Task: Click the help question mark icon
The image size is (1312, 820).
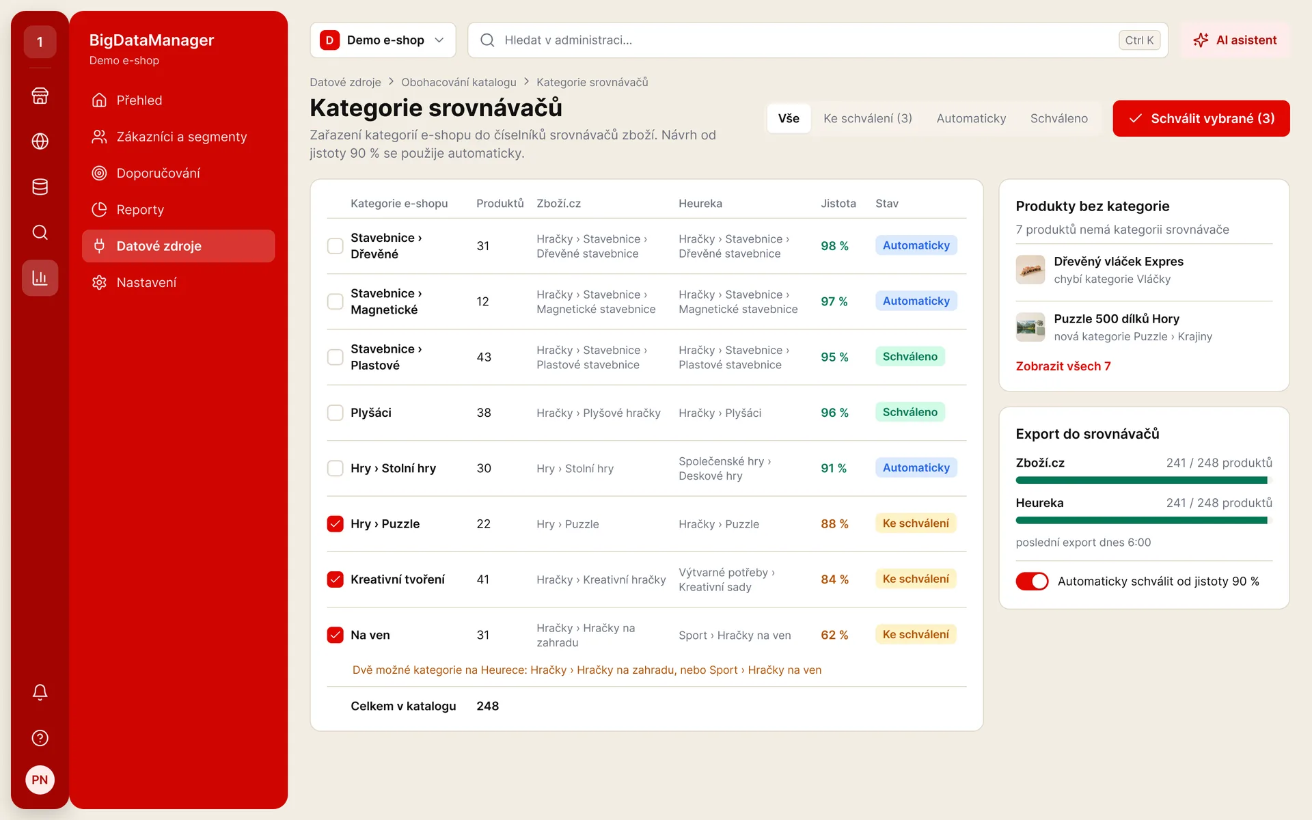Action: 40,738
